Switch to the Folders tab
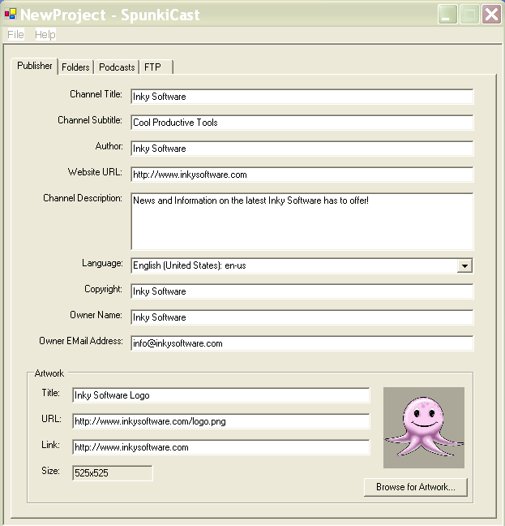505x526 pixels. pos(75,67)
